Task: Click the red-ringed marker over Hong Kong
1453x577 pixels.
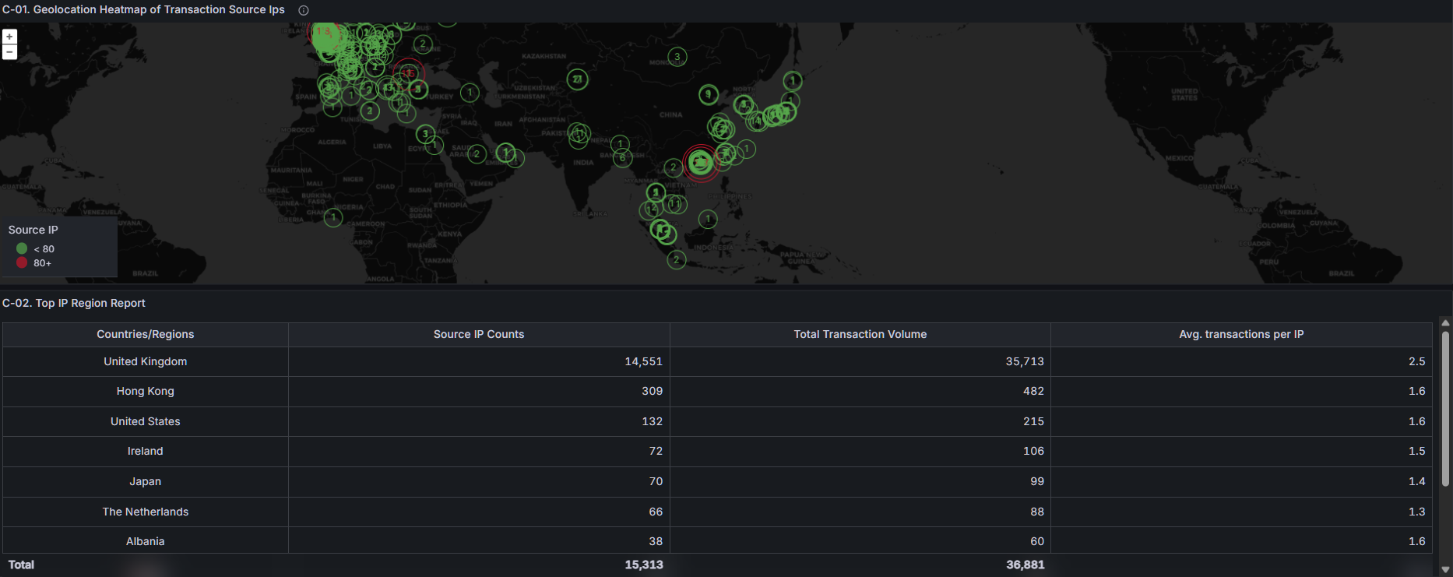Action: [700, 163]
